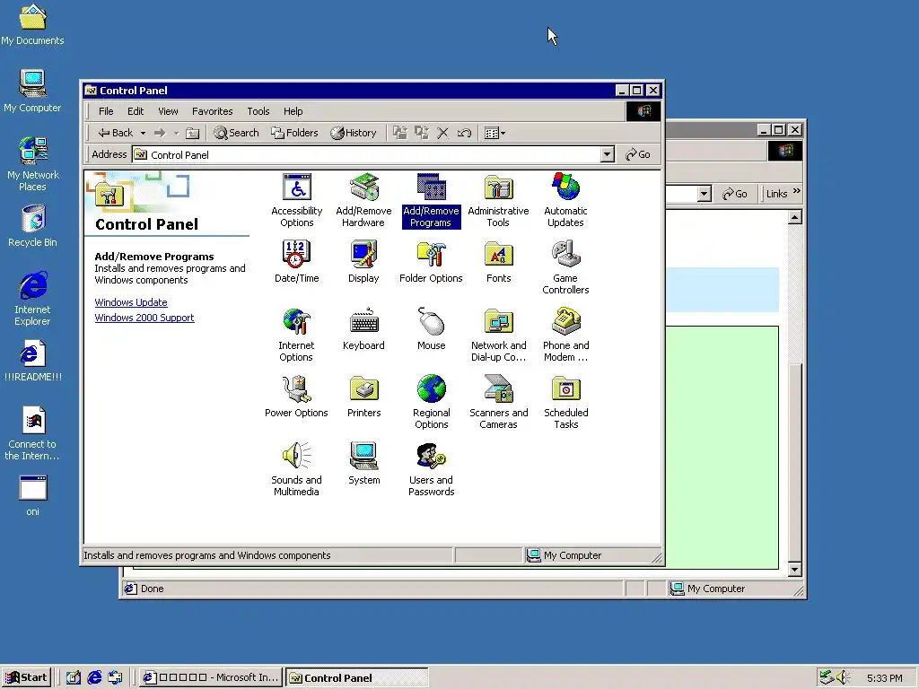
Task: Click the Search toolbar button
Action: click(236, 133)
